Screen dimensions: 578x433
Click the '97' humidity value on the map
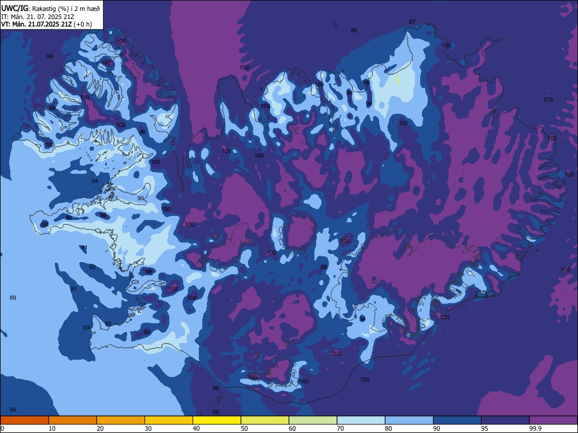pos(412,22)
